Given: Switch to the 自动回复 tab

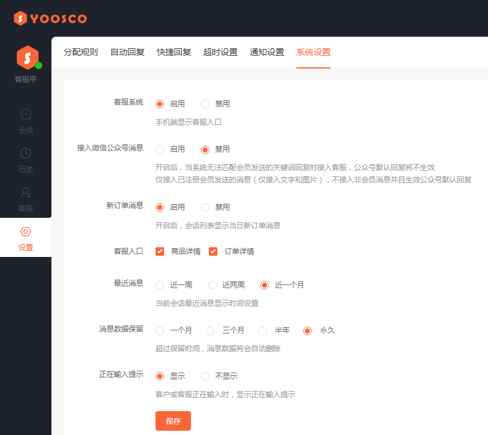Looking at the screenshot, I should click(127, 52).
